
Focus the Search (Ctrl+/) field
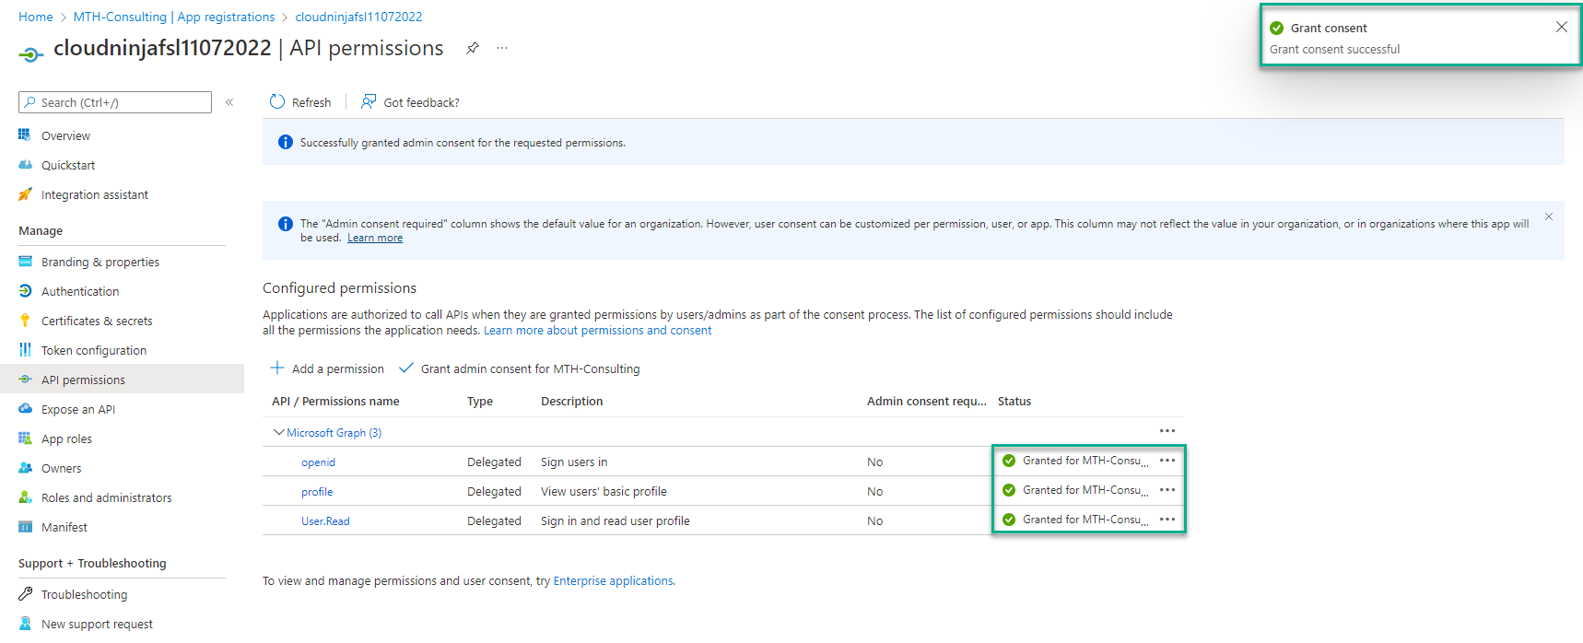coord(115,102)
